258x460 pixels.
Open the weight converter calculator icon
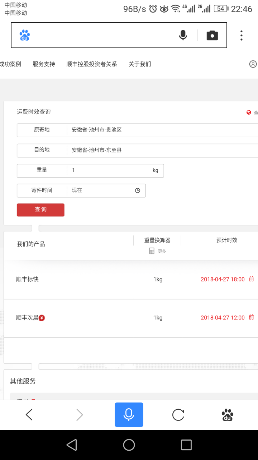pyautogui.click(x=152, y=251)
